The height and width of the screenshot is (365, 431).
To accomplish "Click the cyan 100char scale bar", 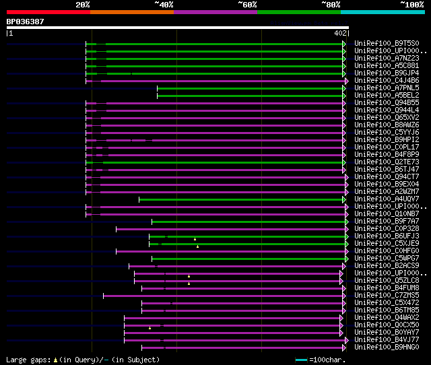I will pos(301,360).
